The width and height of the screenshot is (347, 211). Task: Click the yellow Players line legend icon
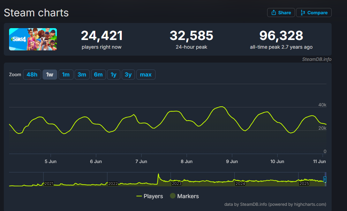(139, 196)
